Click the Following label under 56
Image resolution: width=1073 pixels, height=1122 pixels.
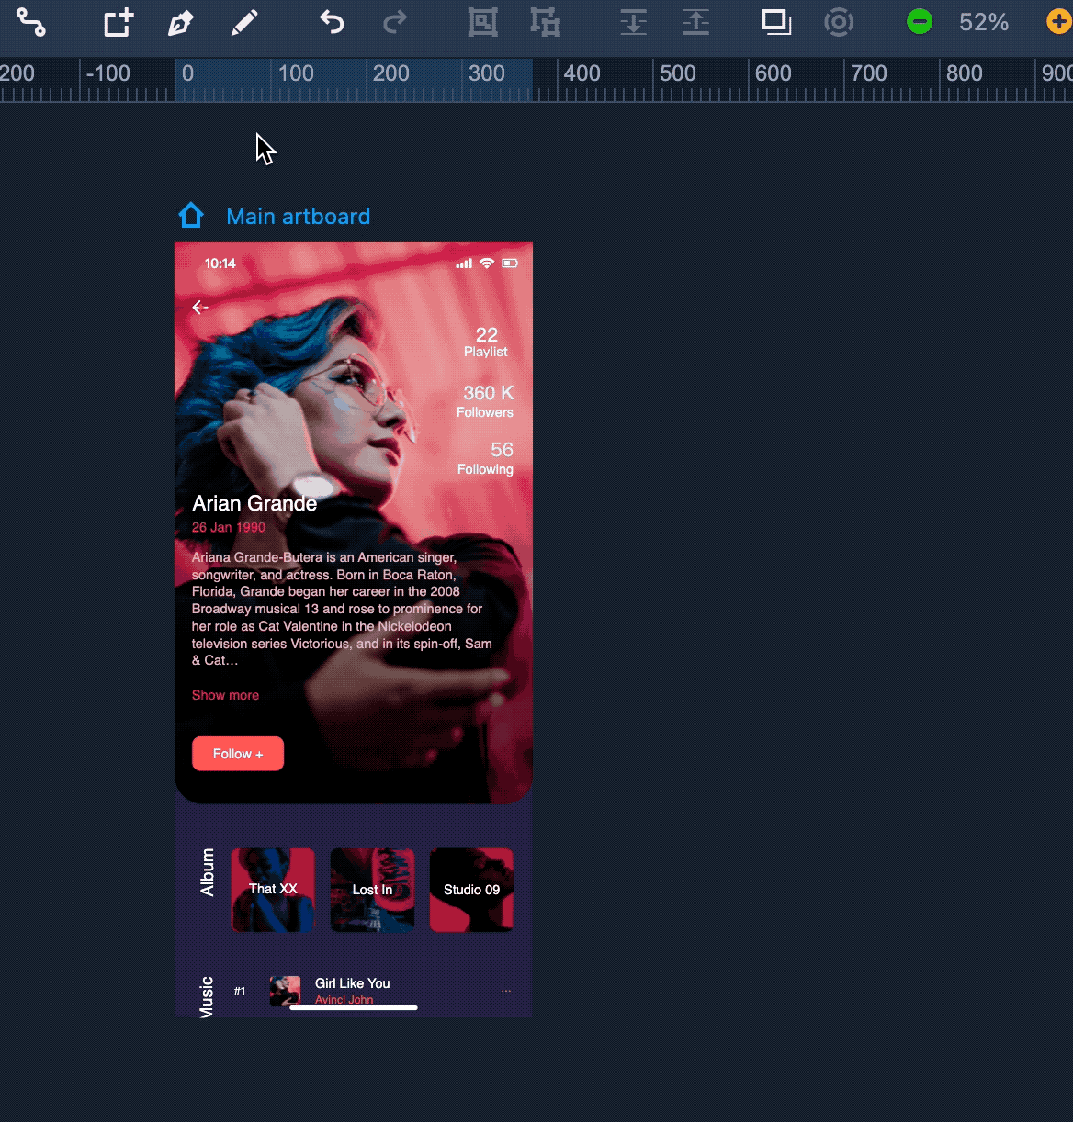485,469
